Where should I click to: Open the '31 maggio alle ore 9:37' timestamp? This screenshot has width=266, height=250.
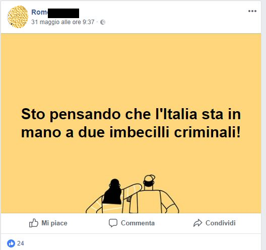pos(63,22)
